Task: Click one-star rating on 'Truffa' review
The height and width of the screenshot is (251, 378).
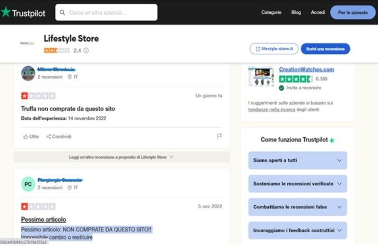Action: 38,96
